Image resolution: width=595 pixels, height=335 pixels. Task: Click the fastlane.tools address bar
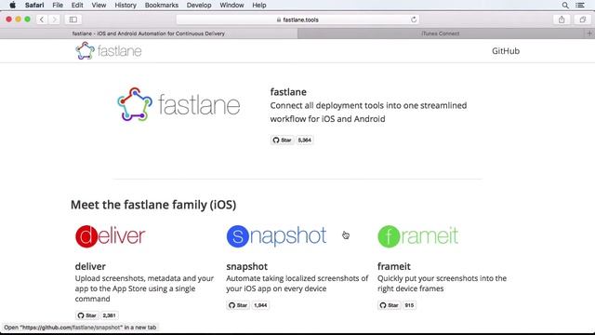[297, 20]
